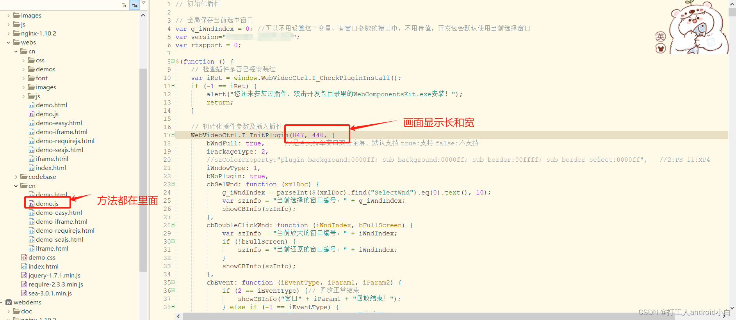
Task: Select require-2.3.3.min.js file icon
Action: (x=24, y=285)
